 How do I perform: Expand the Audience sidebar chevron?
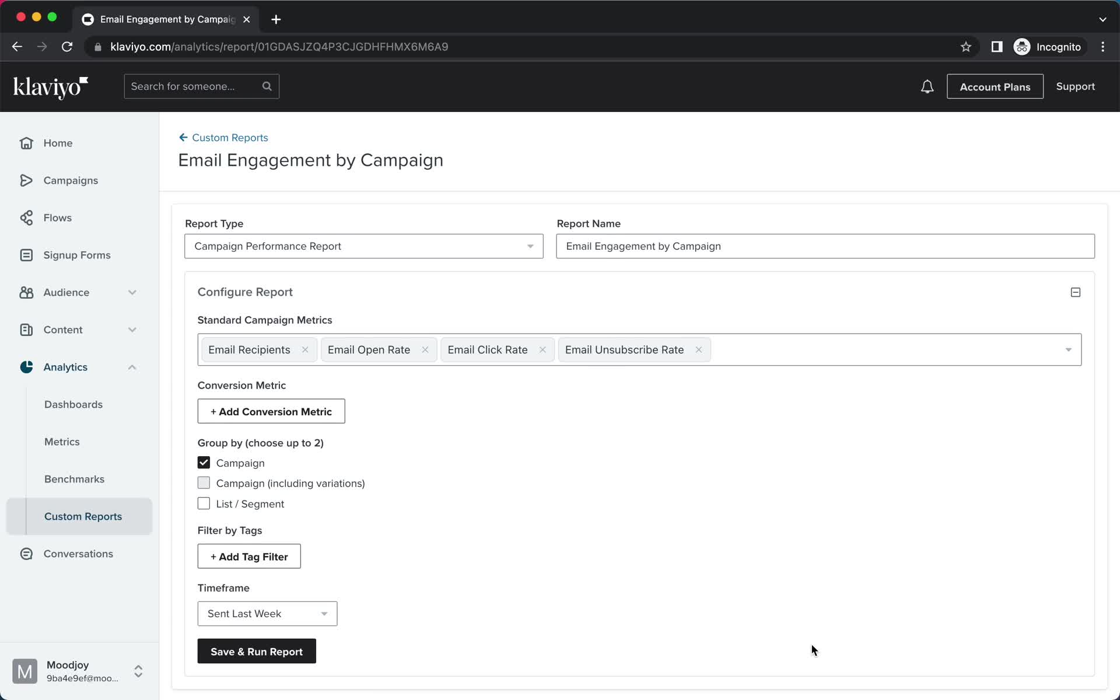click(x=132, y=292)
